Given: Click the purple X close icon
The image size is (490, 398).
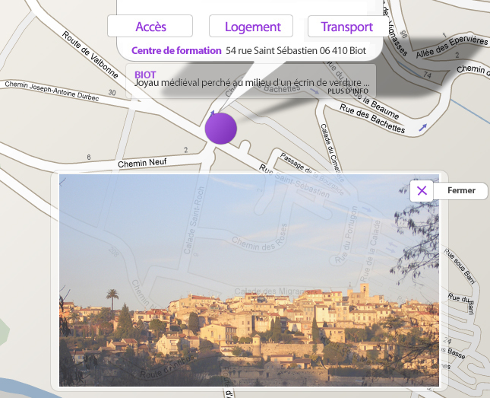Looking at the screenshot, I should click(x=422, y=190).
